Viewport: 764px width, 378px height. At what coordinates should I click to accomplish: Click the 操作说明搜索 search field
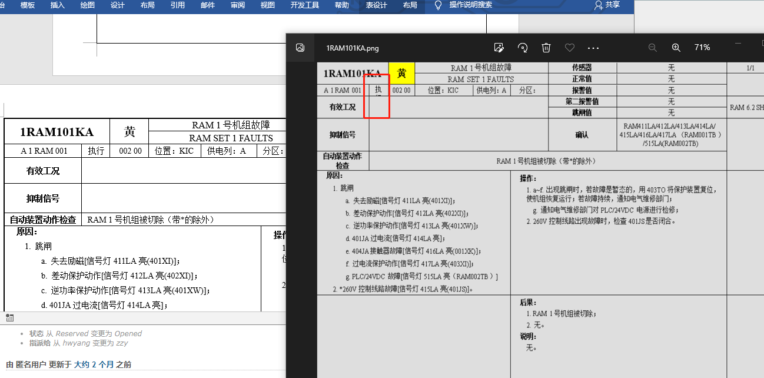click(470, 5)
